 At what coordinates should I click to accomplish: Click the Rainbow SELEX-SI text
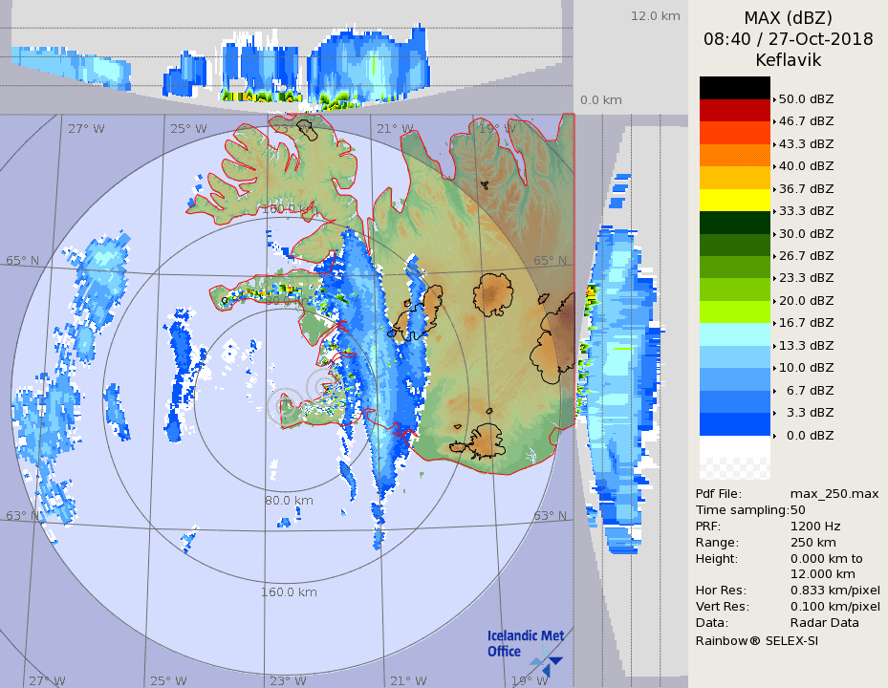(x=756, y=639)
